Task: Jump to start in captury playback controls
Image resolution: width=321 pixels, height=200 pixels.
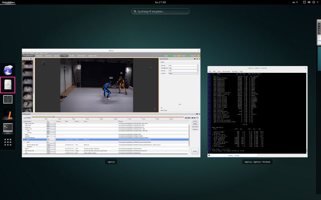Action: point(186,118)
